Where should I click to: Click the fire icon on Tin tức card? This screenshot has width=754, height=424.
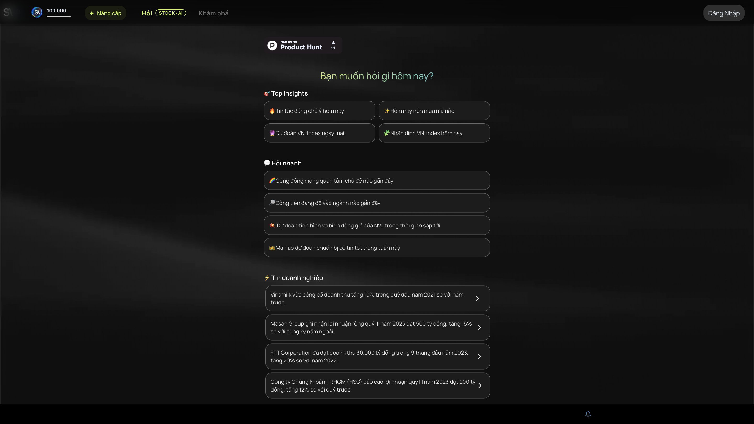[272, 111]
